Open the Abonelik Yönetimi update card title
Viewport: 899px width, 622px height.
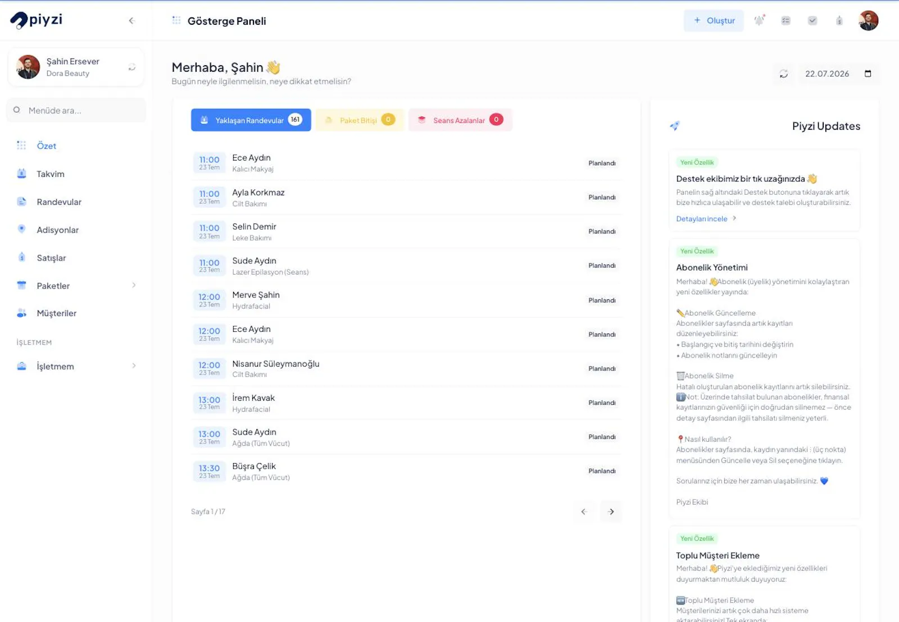pyautogui.click(x=712, y=268)
